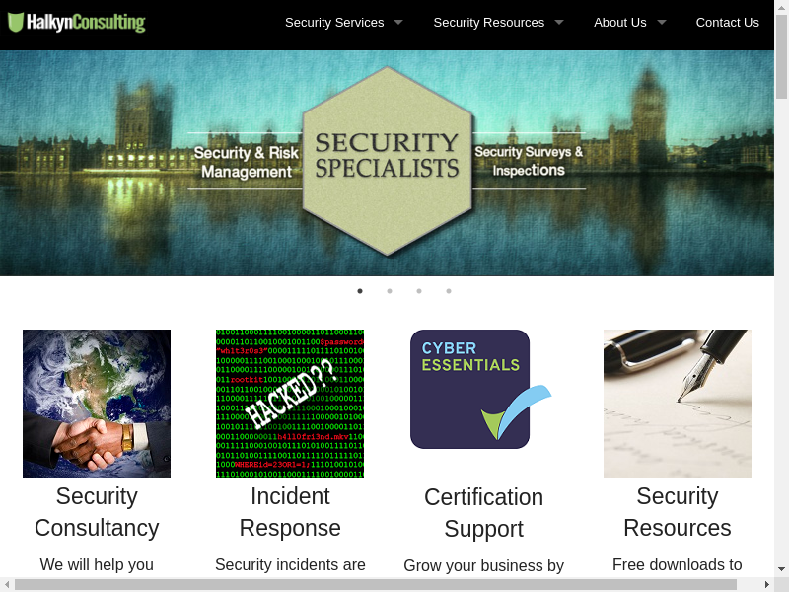Open the Contact Us menu item
Screen dimensions: 789x592
coord(727,22)
